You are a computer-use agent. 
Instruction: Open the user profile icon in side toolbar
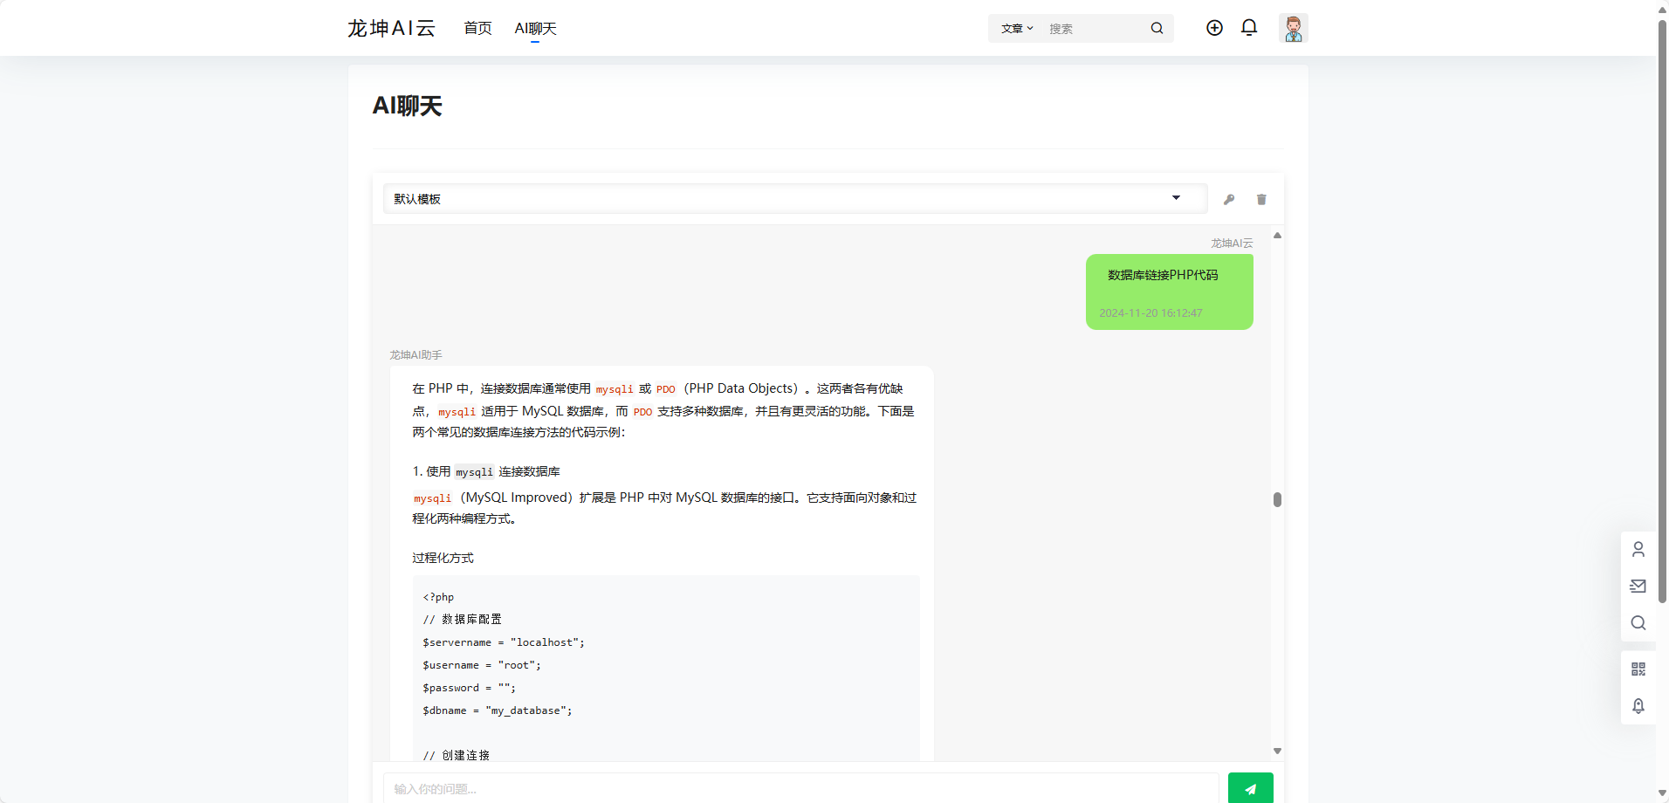pos(1638,549)
